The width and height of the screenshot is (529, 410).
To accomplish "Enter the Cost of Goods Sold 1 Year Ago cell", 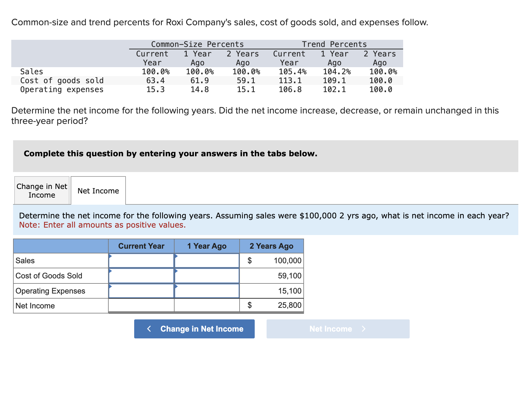I will click(x=207, y=276).
